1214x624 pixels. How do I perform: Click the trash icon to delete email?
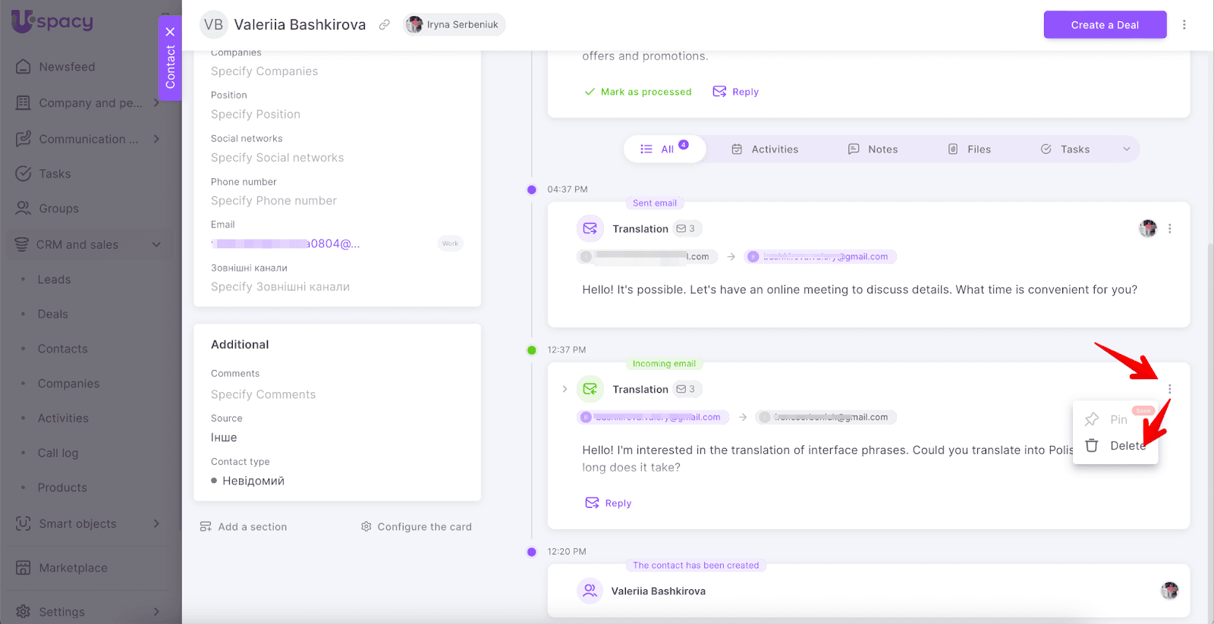coord(1092,446)
